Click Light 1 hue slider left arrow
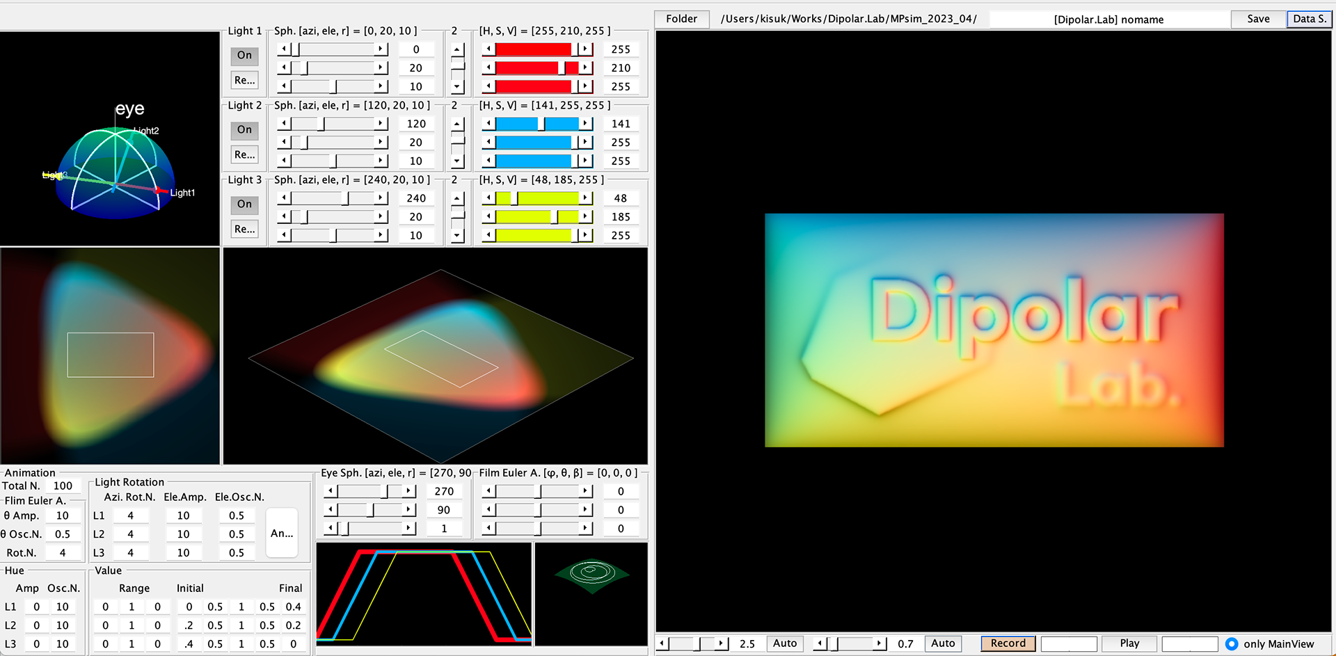 (488, 49)
